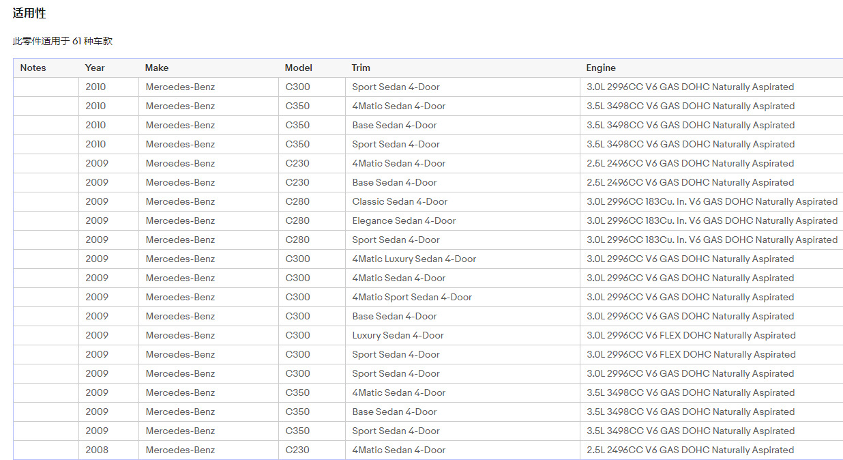This screenshot has width=843, height=460.
Task: Click the Elegance Sedan 4-Door trim cell
Action: tap(462, 221)
